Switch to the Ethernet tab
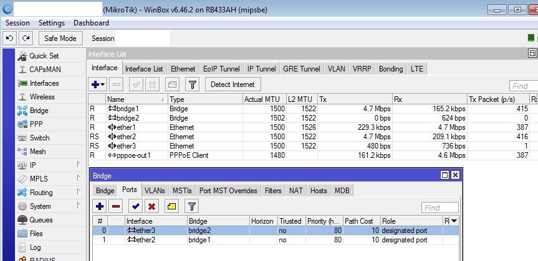538x261 pixels. (183, 69)
